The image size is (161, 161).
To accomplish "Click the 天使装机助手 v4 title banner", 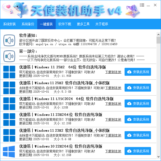I will [x=77, y=11].
